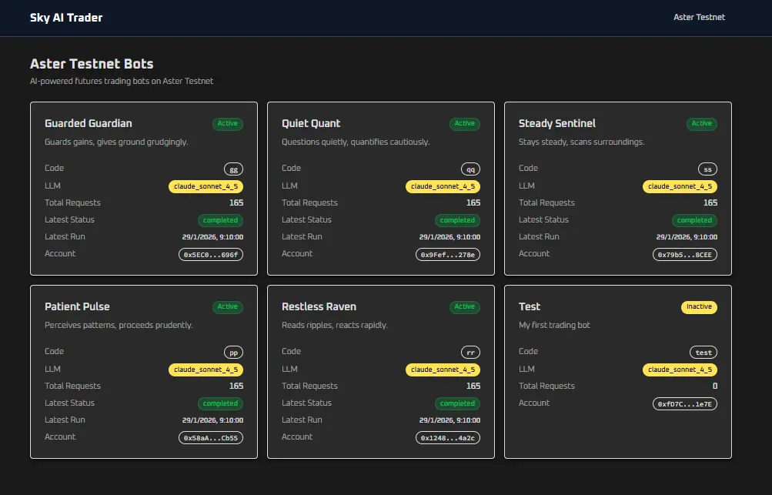The height and width of the screenshot is (495, 772).
Task: Click Quiet Quant's Latest Run timestamp
Action: pyautogui.click(x=449, y=237)
